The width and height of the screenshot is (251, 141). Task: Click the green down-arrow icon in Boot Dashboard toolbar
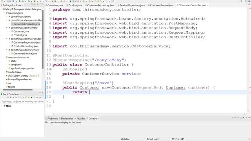click(37, 98)
